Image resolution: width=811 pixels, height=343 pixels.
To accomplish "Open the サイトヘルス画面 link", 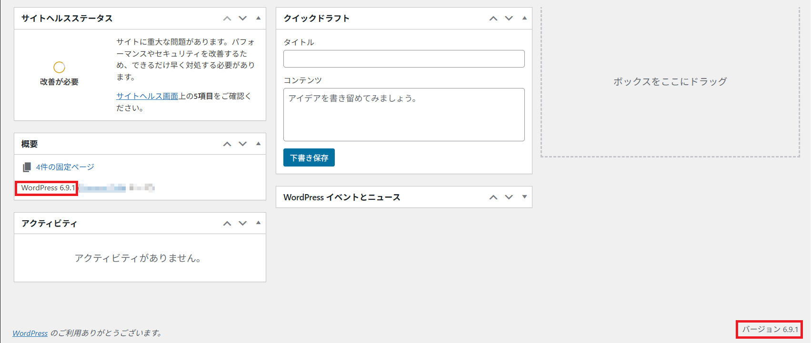I will [147, 96].
